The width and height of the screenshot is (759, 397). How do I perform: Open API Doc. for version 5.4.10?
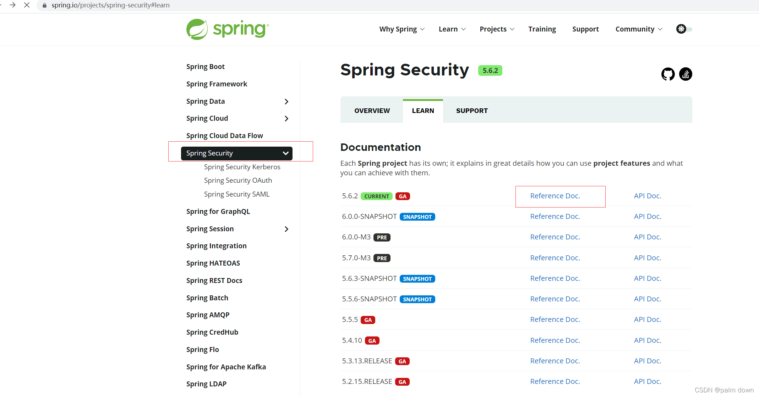pos(648,340)
